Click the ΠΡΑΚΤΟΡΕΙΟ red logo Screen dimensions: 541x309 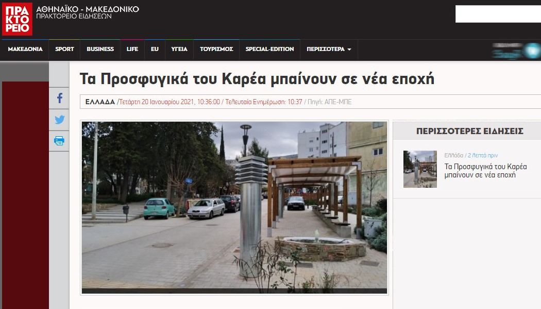[17, 19]
